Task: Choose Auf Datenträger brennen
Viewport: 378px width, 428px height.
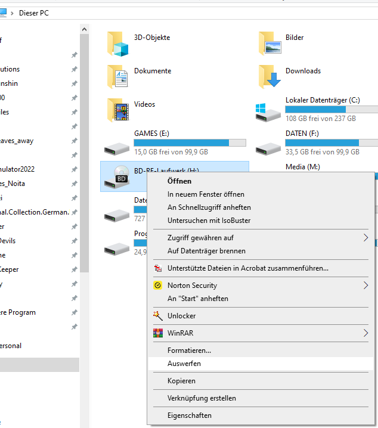Action: coord(261,251)
